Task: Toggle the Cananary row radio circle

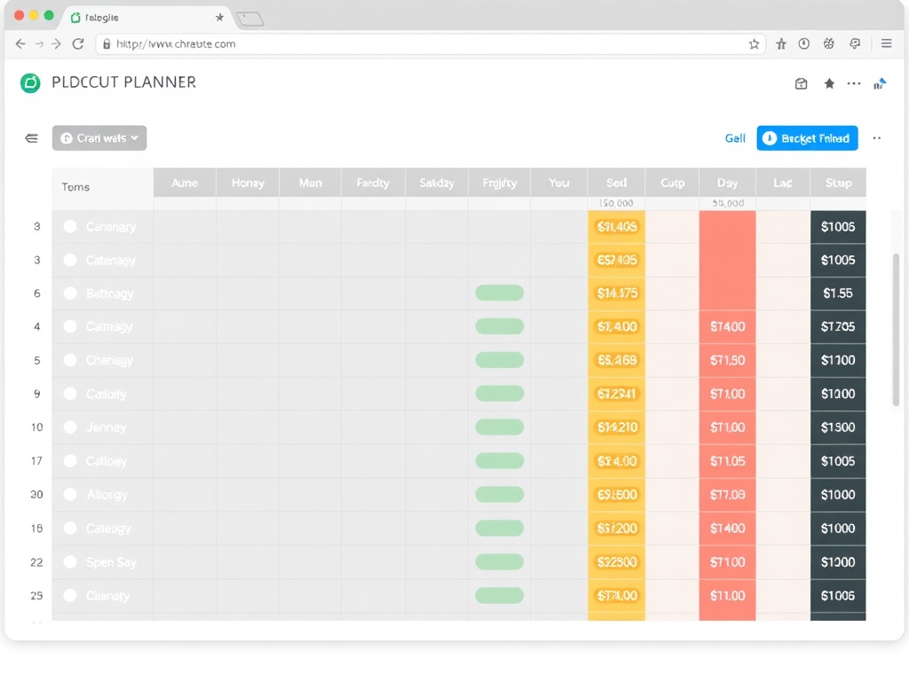Action: 70,226
